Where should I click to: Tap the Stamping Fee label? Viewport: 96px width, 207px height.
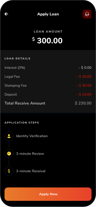pyautogui.click(x=16, y=86)
